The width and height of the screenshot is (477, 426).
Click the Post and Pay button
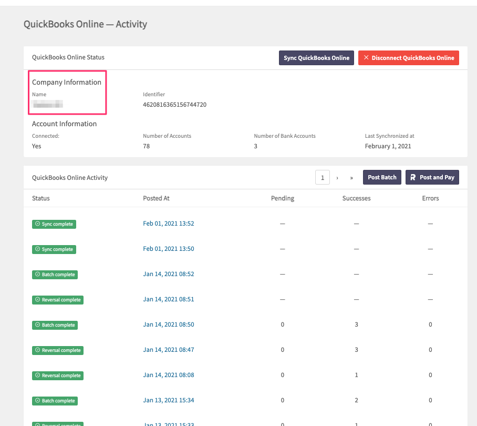coord(432,177)
